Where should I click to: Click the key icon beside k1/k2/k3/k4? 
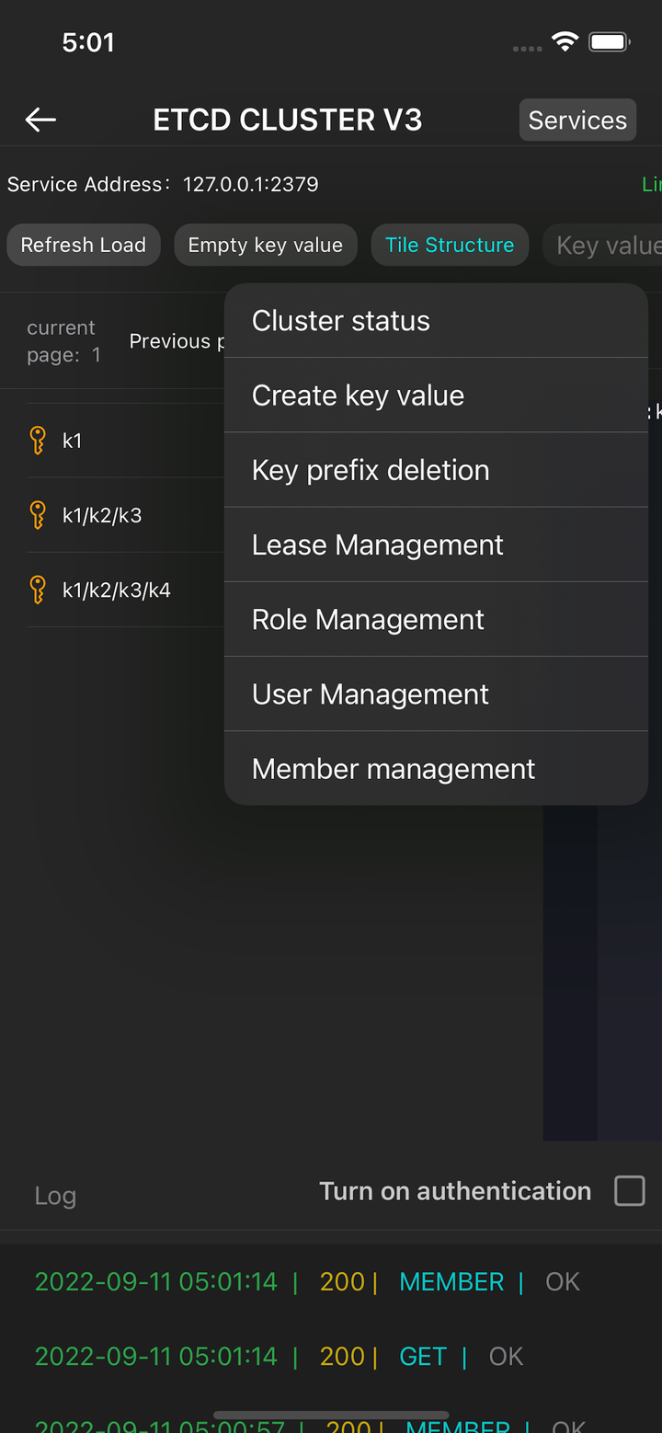(38, 590)
